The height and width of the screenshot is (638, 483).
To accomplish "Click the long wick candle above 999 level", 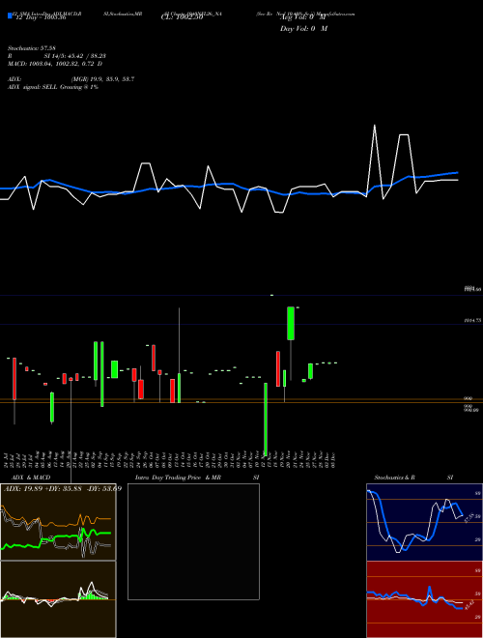I will click(179, 388).
